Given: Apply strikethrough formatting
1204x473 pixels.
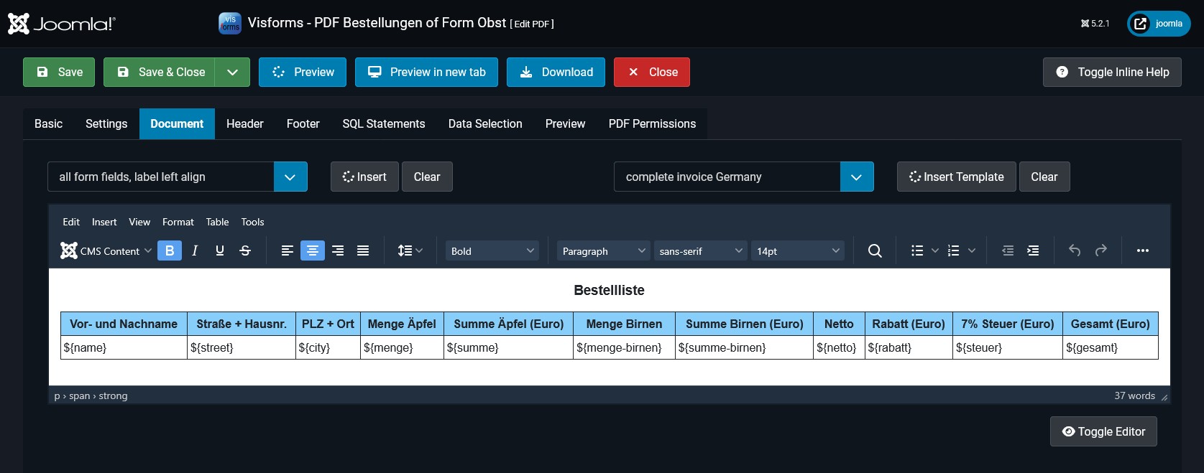Looking at the screenshot, I should [x=245, y=250].
